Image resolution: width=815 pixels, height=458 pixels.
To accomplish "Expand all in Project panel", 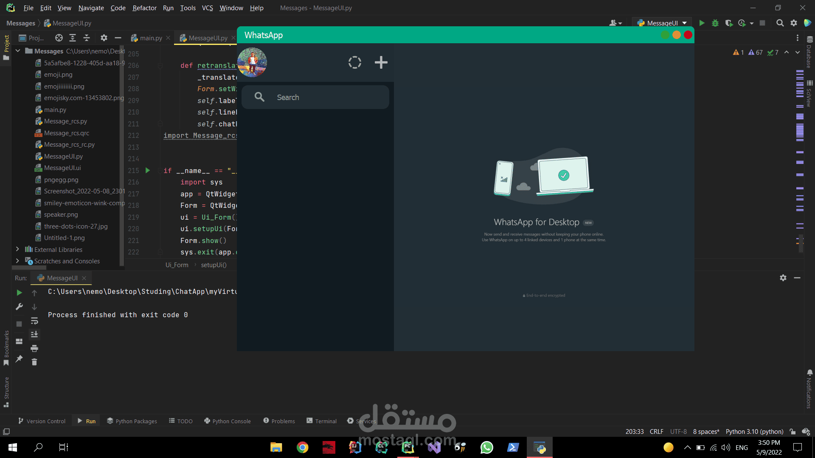I will coord(73,38).
